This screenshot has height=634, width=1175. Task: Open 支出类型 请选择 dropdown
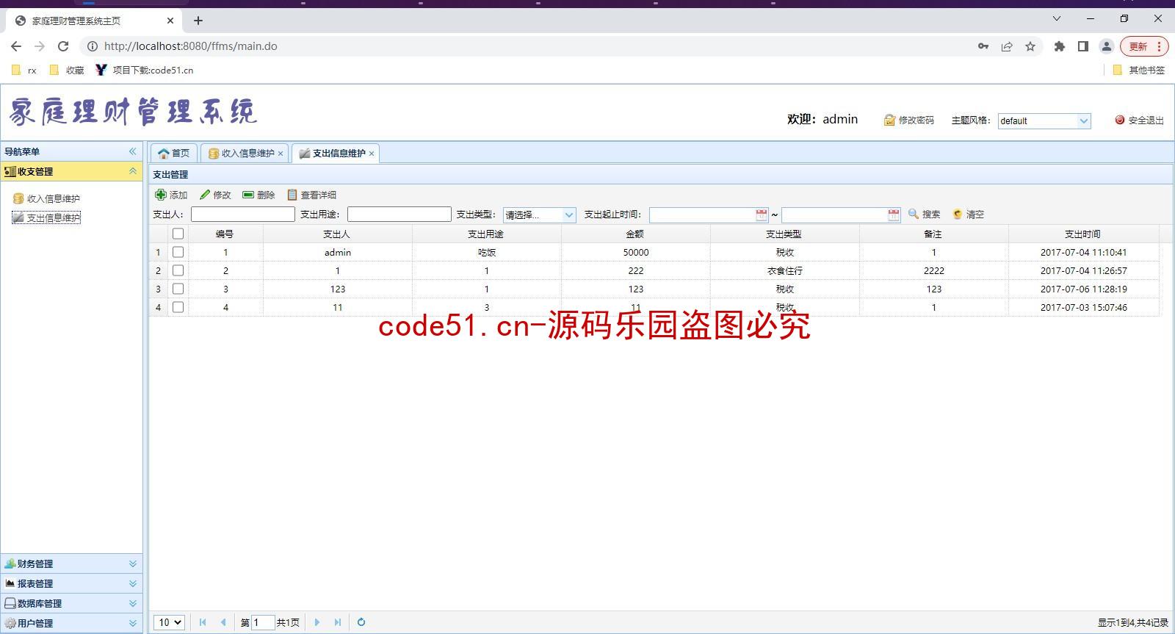(539, 215)
